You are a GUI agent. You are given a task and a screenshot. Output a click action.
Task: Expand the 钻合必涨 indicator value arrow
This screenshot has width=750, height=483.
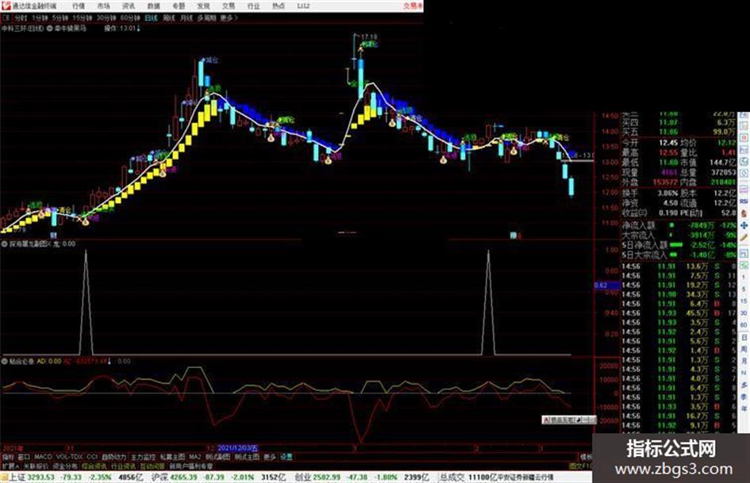[x=109, y=361]
